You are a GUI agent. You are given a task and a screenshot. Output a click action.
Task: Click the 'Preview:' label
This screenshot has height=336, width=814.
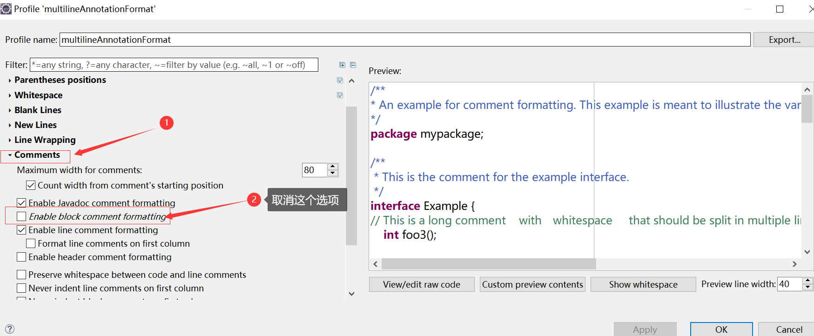click(x=385, y=71)
